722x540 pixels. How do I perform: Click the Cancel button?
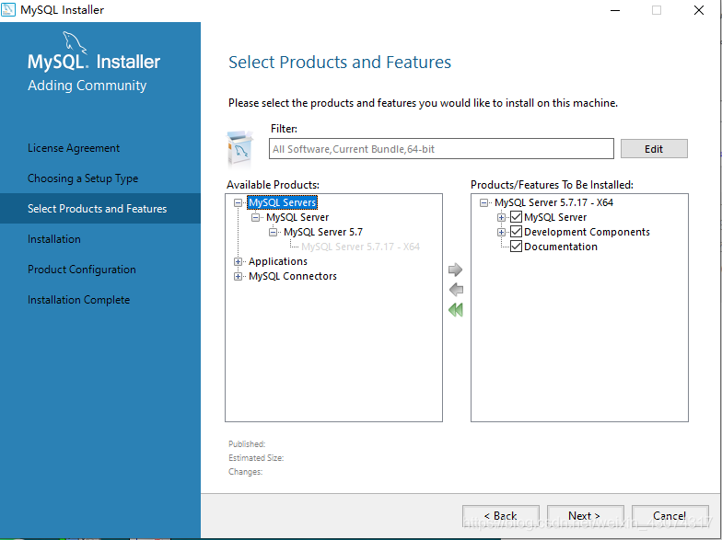point(670,515)
